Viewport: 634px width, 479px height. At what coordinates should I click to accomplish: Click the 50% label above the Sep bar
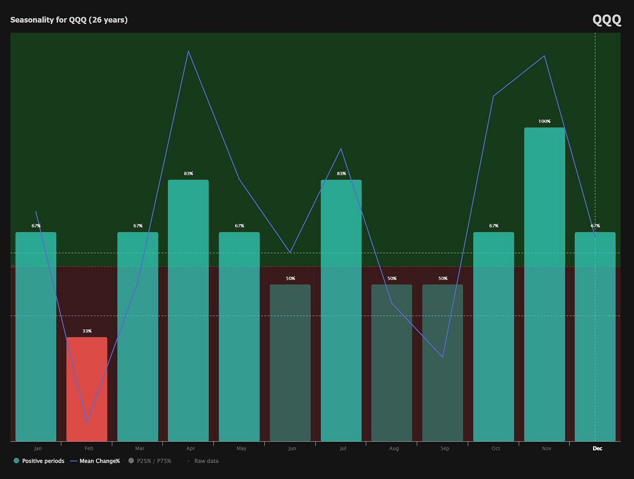(x=443, y=278)
